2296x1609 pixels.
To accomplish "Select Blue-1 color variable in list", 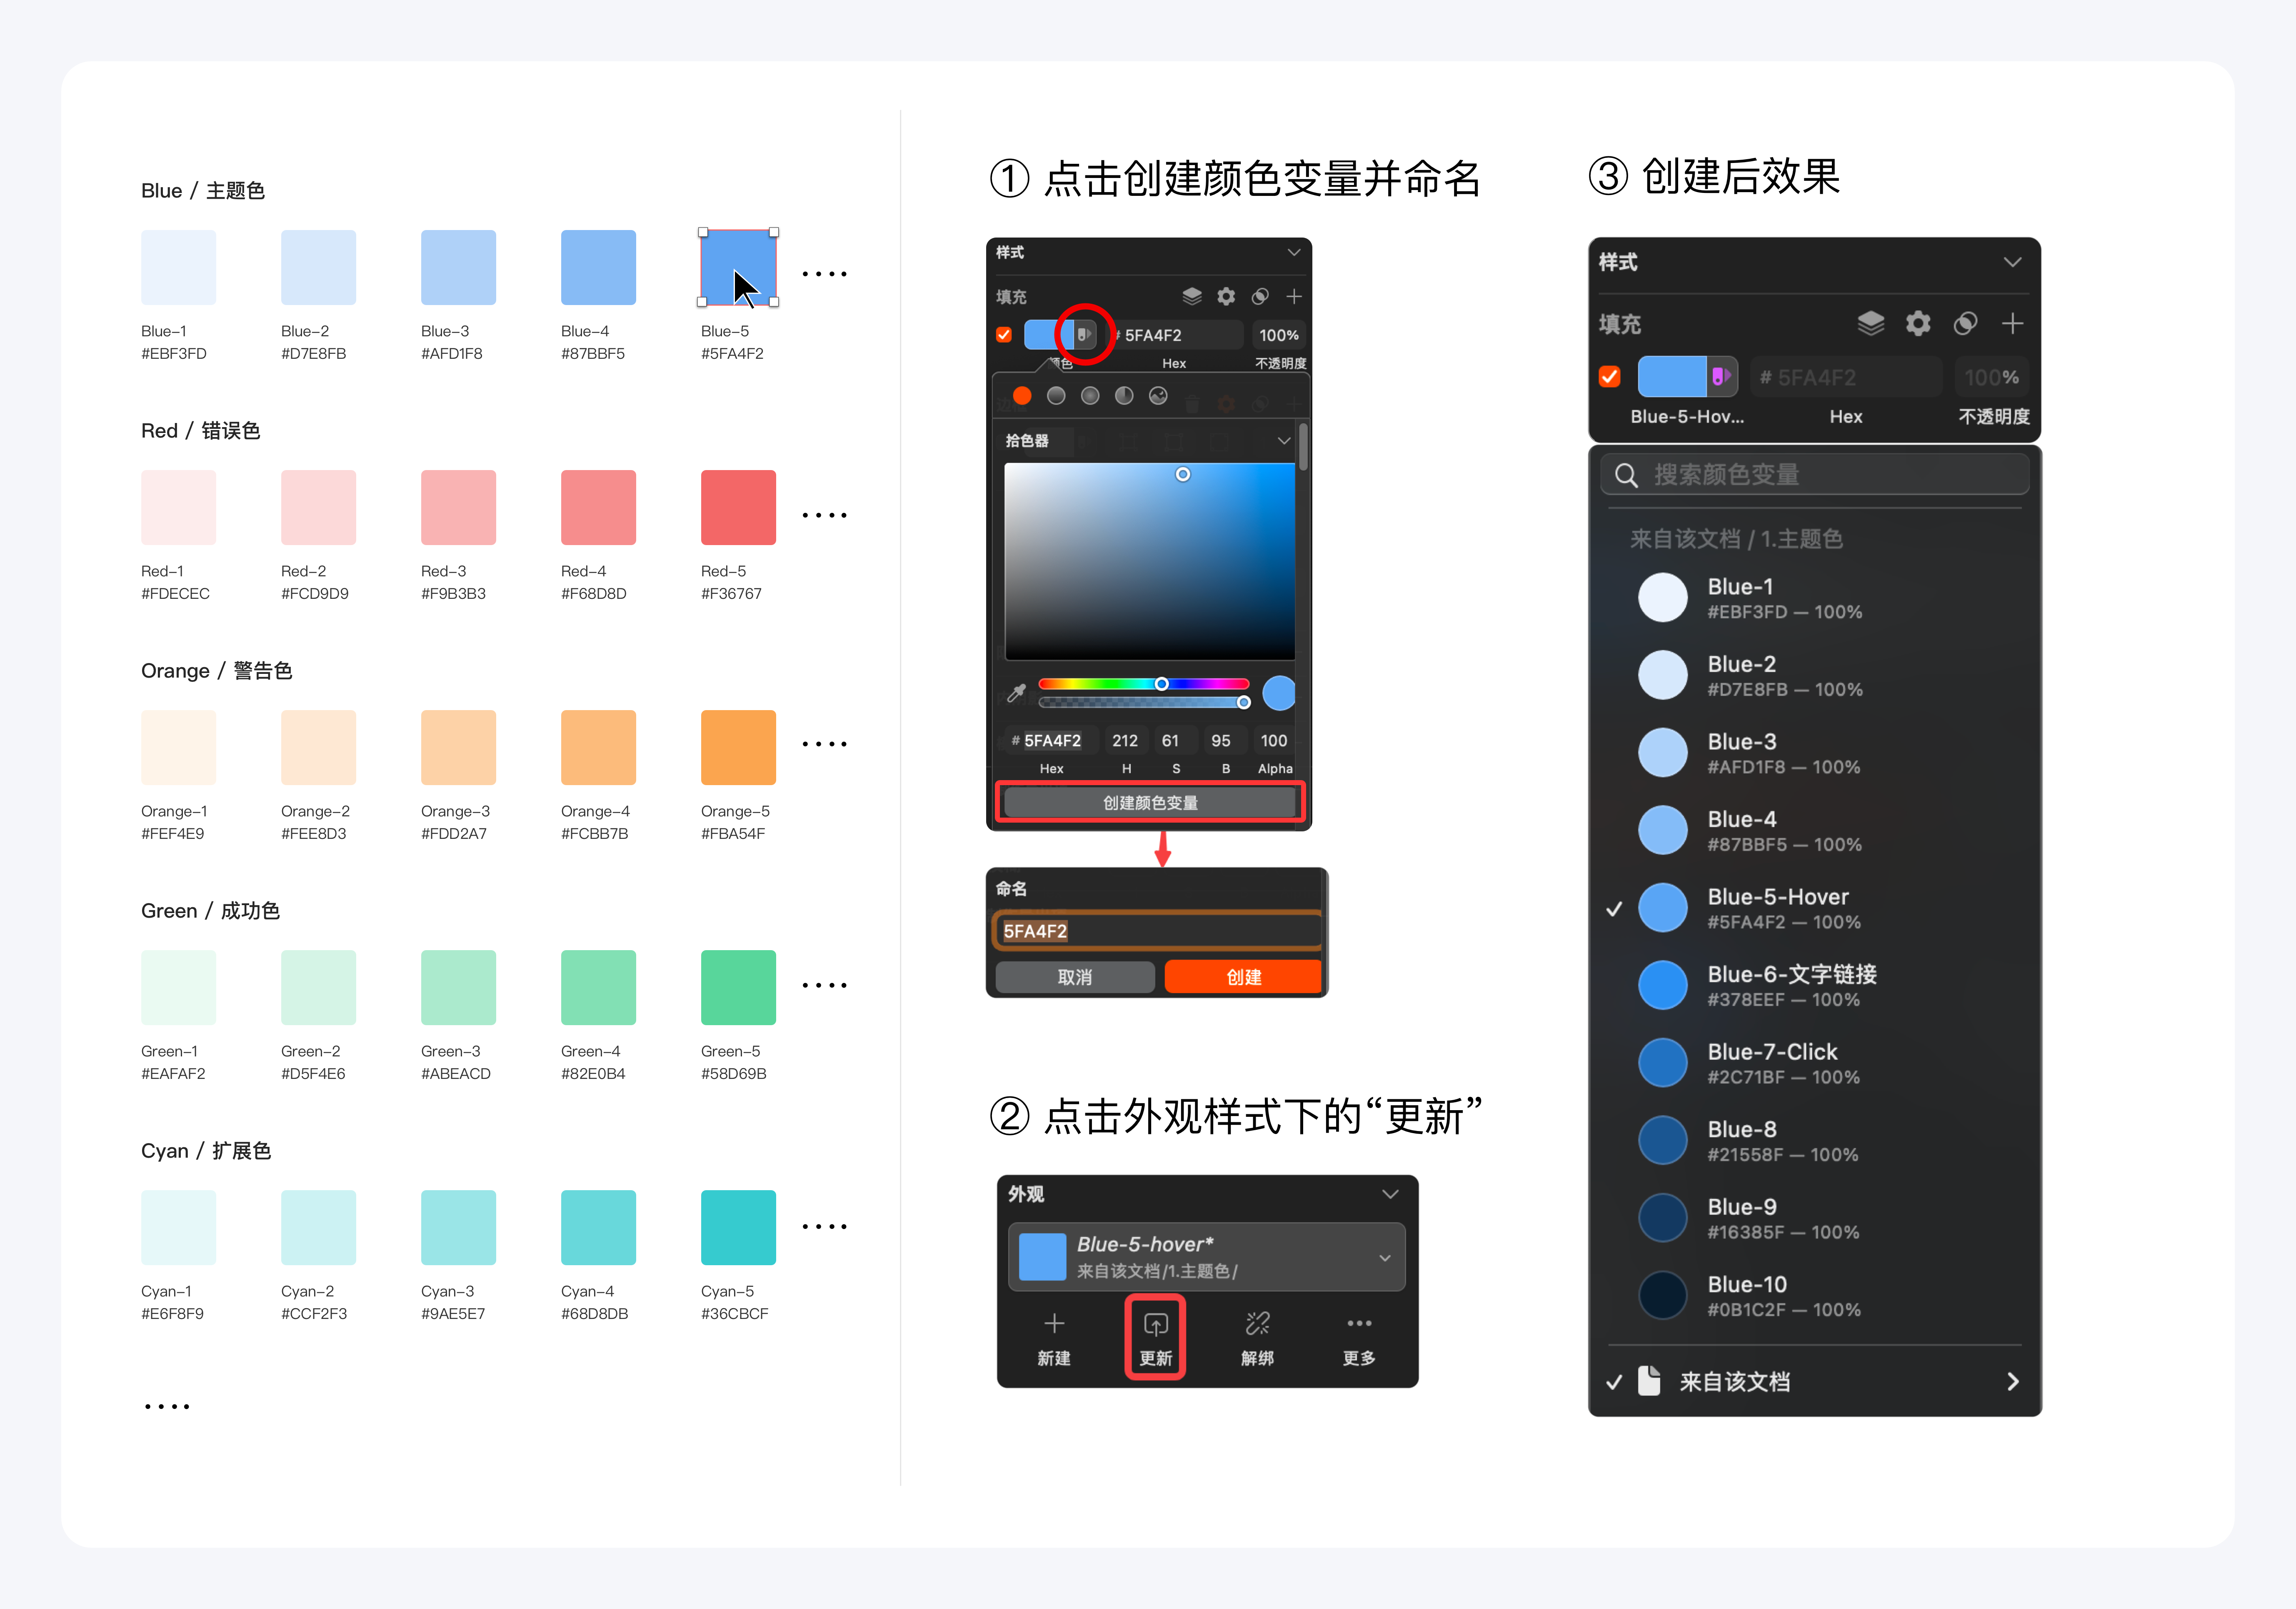I will point(1814,598).
